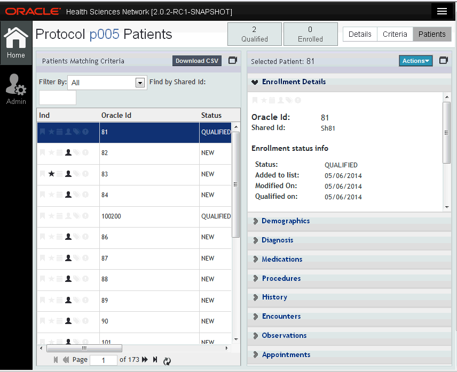Toggle the star indicator for patient 83
Viewport: 457px width, 372px height.
(x=51, y=174)
